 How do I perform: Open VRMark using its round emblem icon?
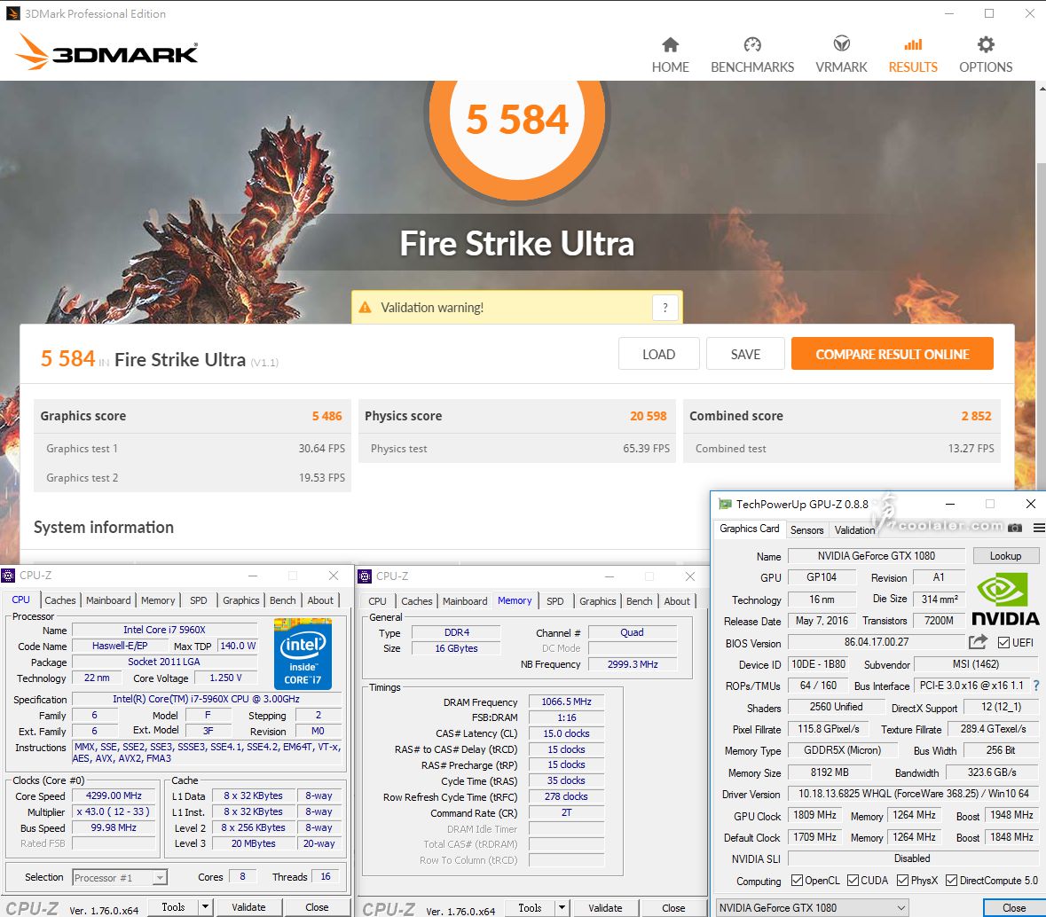click(x=841, y=44)
